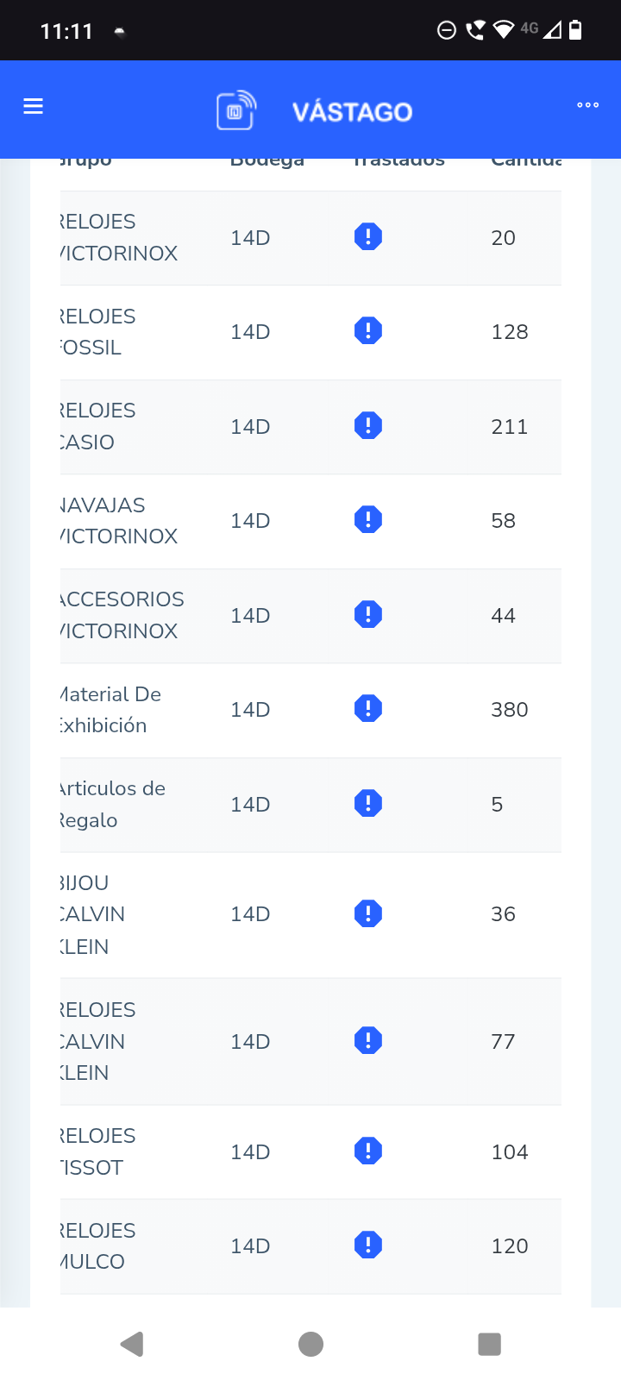This screenshot has height=1380, width=621.
Task: Open the three-dot options menu
Action: click(587, 105)
